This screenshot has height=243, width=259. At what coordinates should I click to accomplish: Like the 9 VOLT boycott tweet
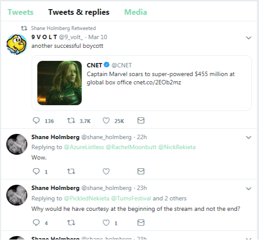point(106,120)
